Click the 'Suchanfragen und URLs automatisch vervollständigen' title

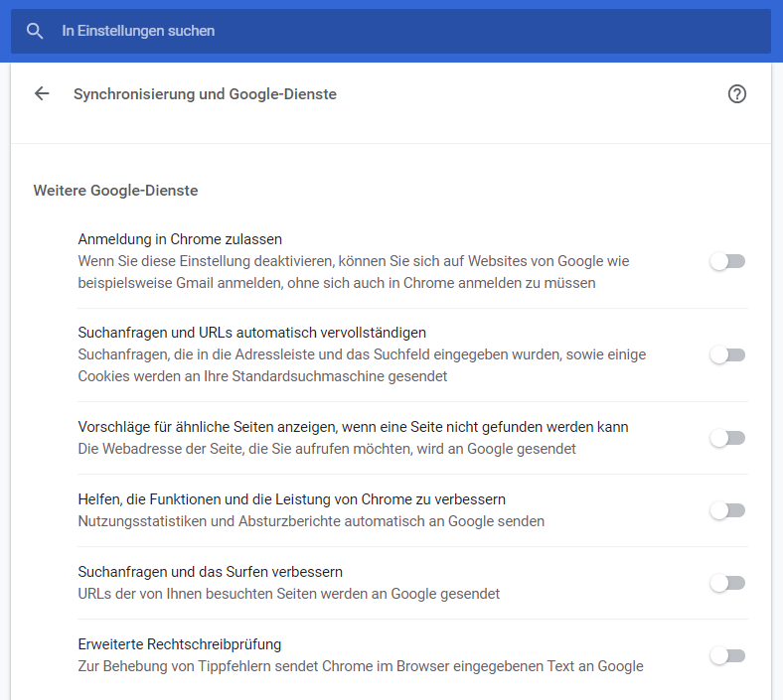(251, 332)
